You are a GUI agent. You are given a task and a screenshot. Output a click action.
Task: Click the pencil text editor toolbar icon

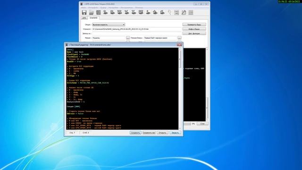(184, 13)
